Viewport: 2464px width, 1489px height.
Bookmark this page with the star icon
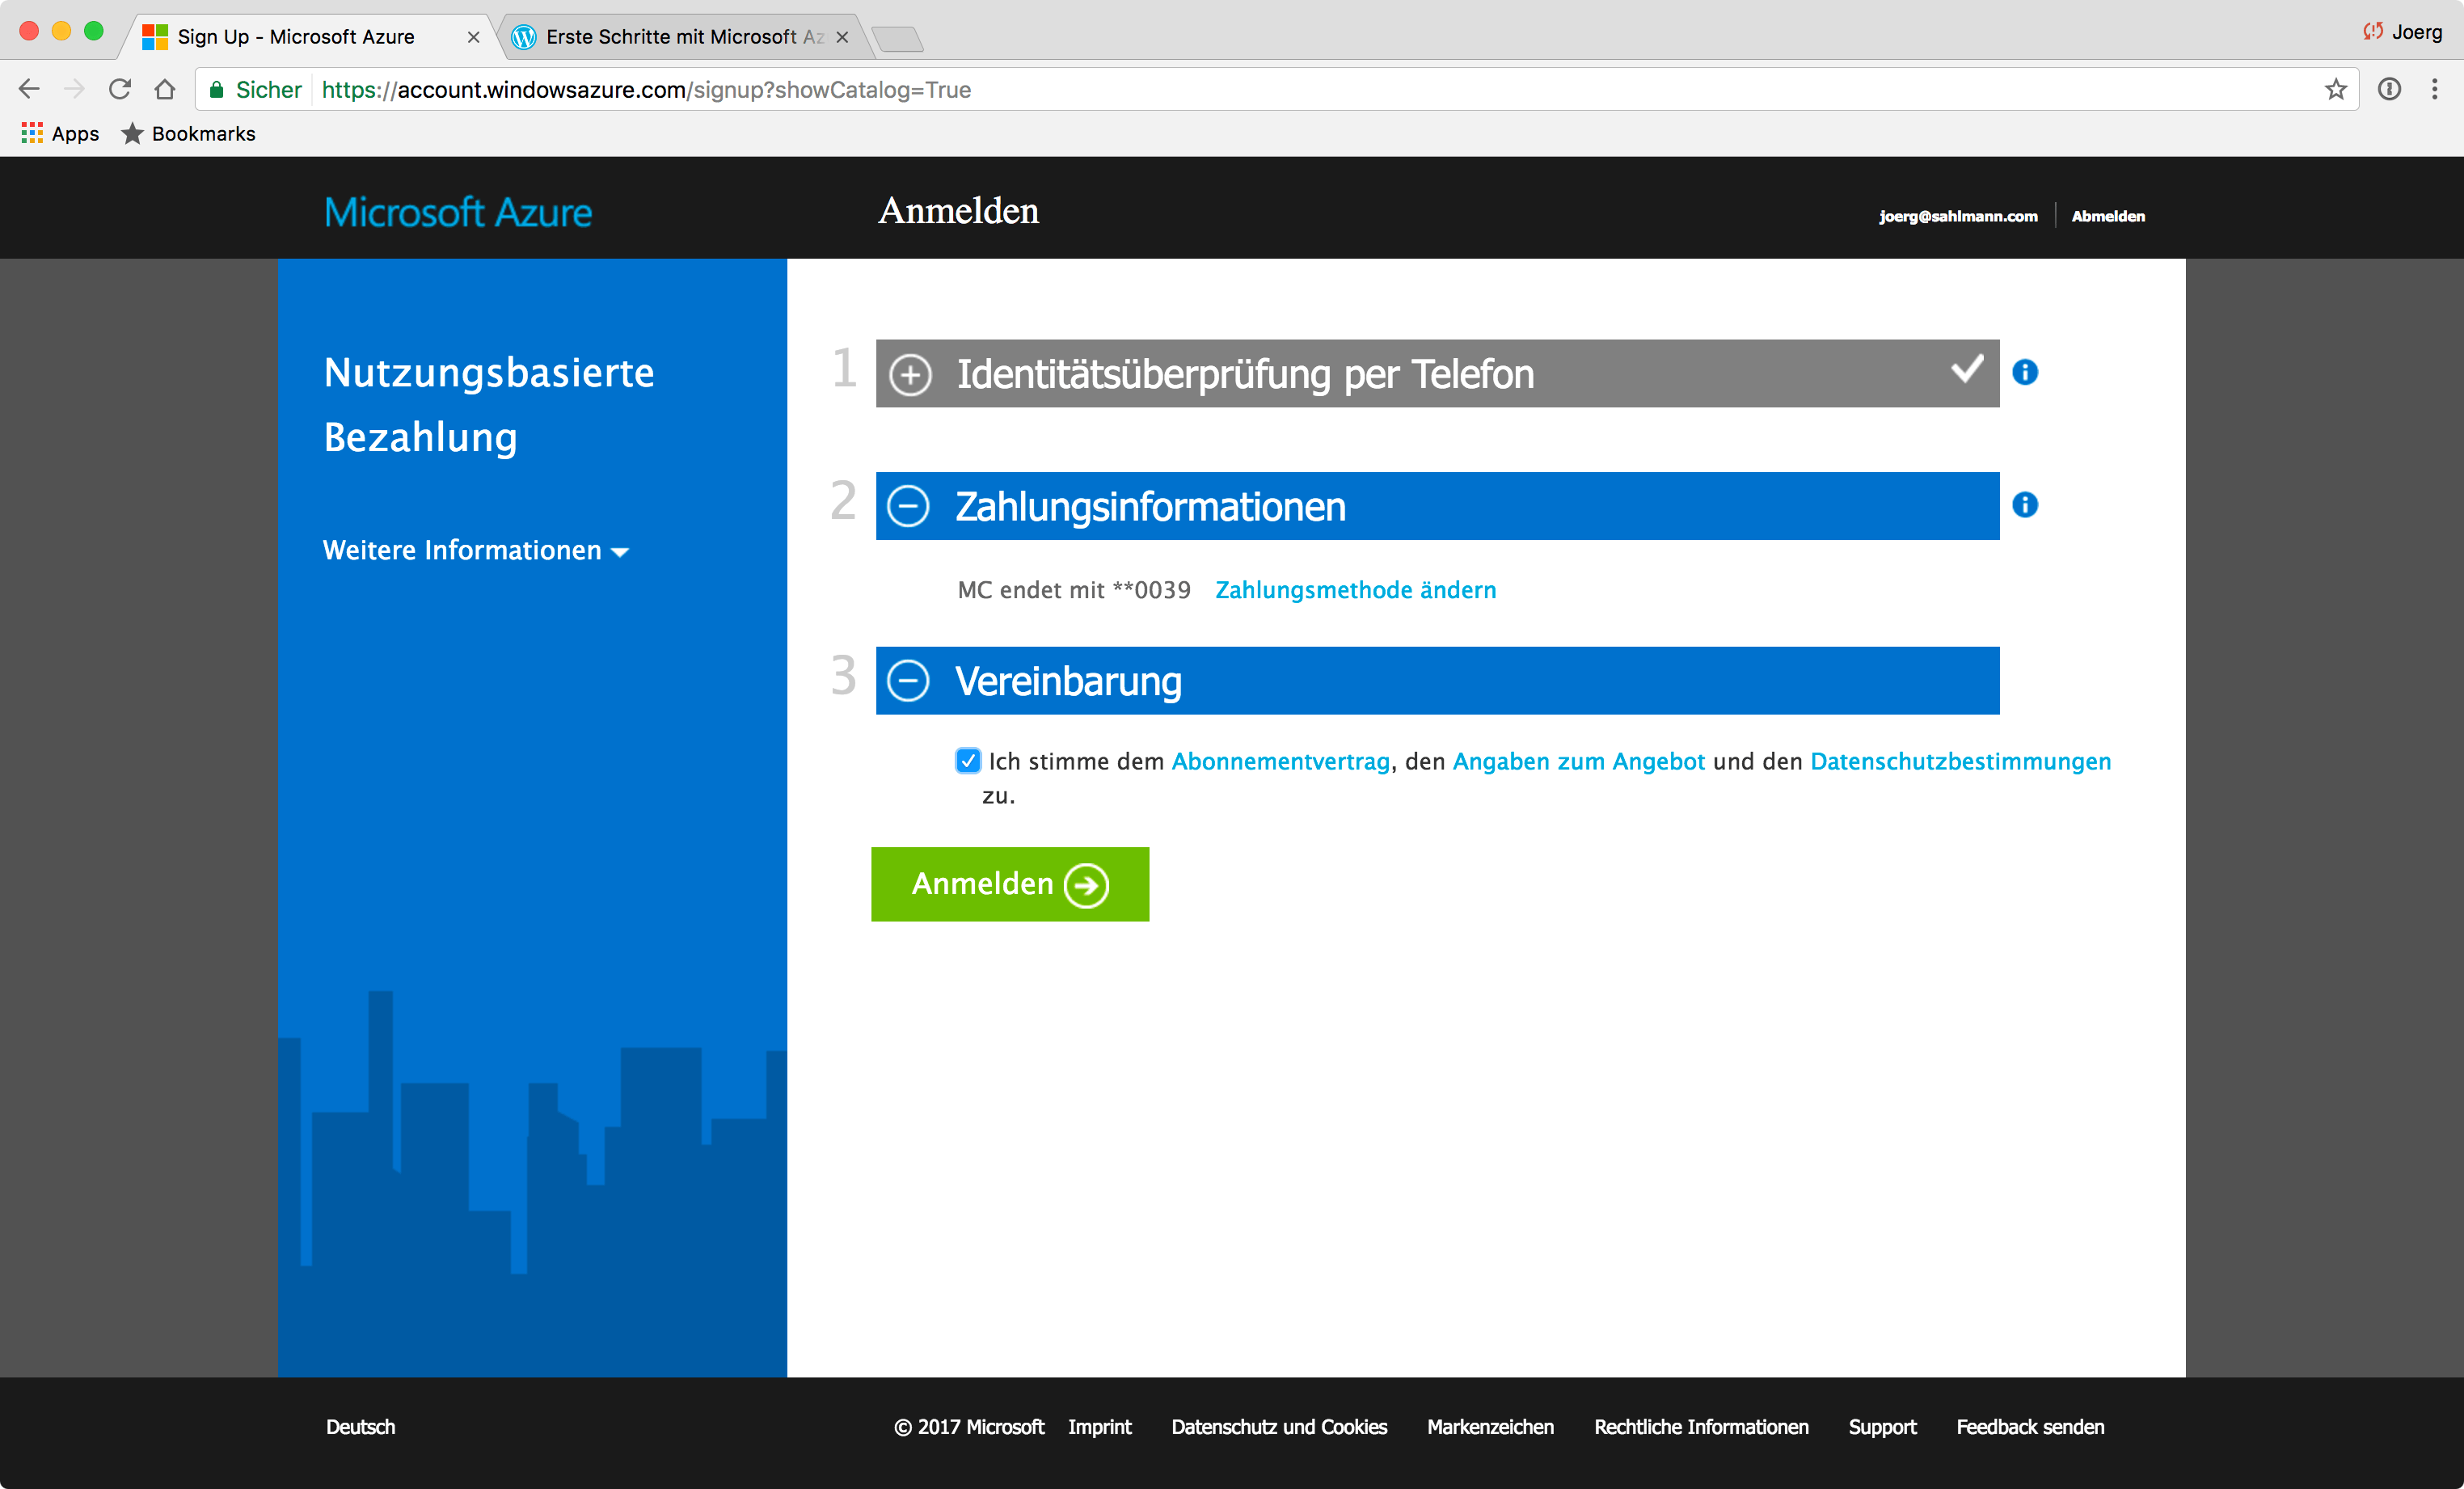2335,90
